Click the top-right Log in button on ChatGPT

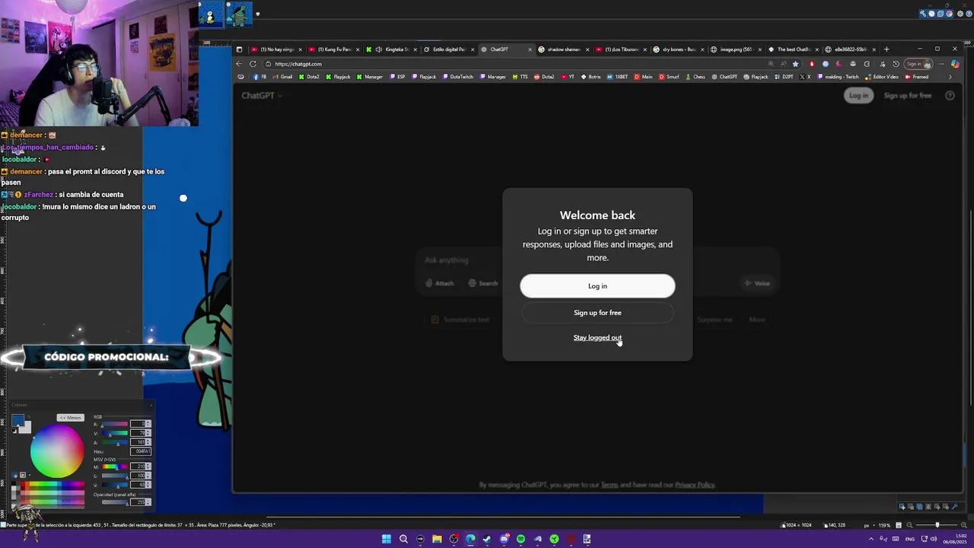tap(858, 96)
